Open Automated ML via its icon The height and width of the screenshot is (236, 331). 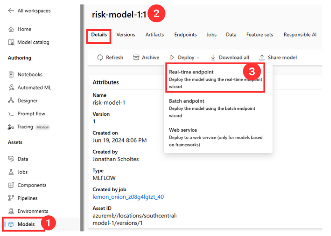[11, 88]
